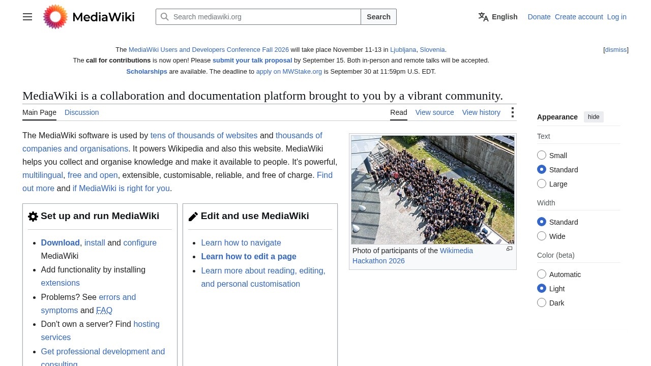Image resolution: width=651 pixels, height=366 pixels.
Task: Open the MediaWiki Users and Developers Conference link
Action: coord(209,50)
